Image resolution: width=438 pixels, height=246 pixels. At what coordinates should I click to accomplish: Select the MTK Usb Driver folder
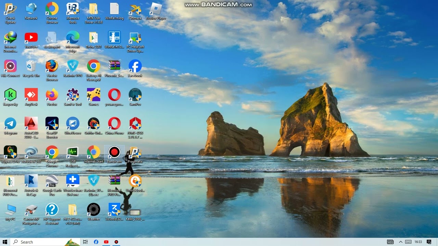pos(93,9)
